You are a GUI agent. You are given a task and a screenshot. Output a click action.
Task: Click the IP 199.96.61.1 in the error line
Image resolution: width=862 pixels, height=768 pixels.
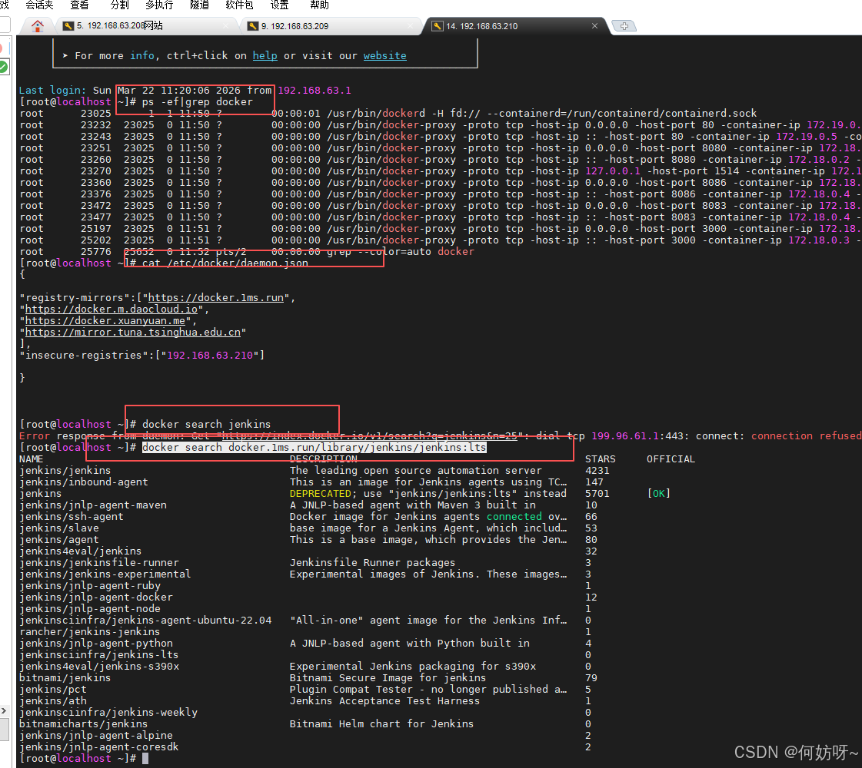[x=625, y=435]
